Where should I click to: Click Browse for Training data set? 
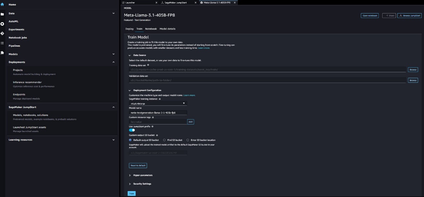click(x=413, y=70)
